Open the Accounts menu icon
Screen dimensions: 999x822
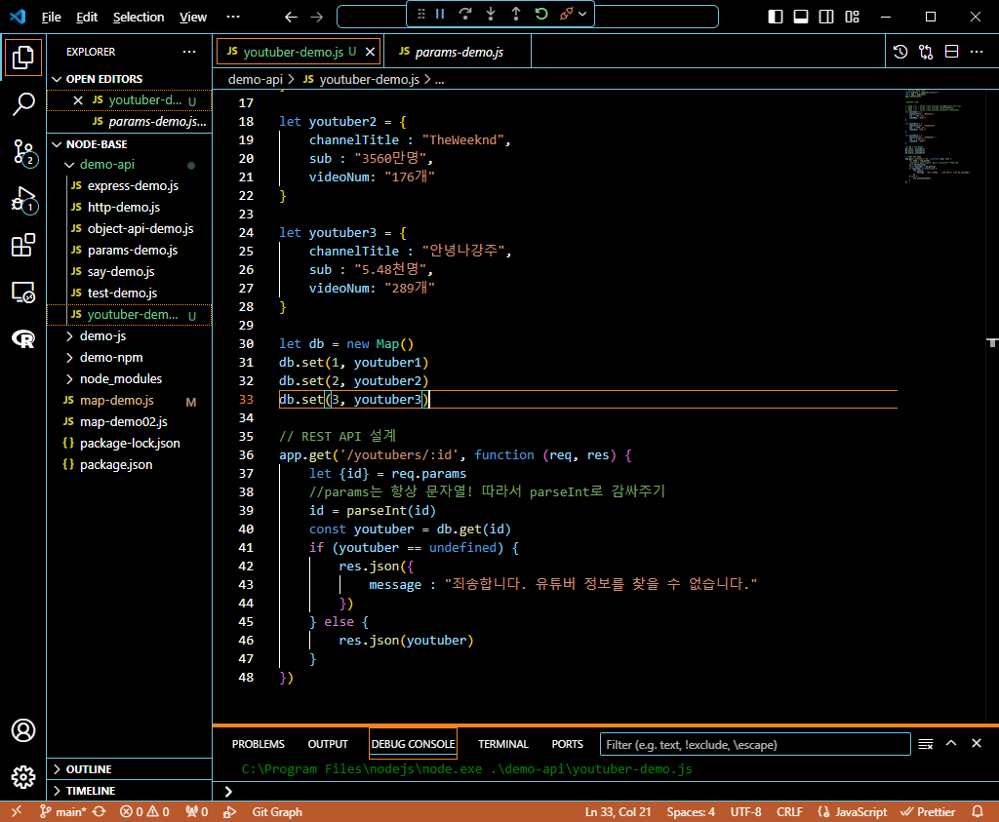point(23,730)
